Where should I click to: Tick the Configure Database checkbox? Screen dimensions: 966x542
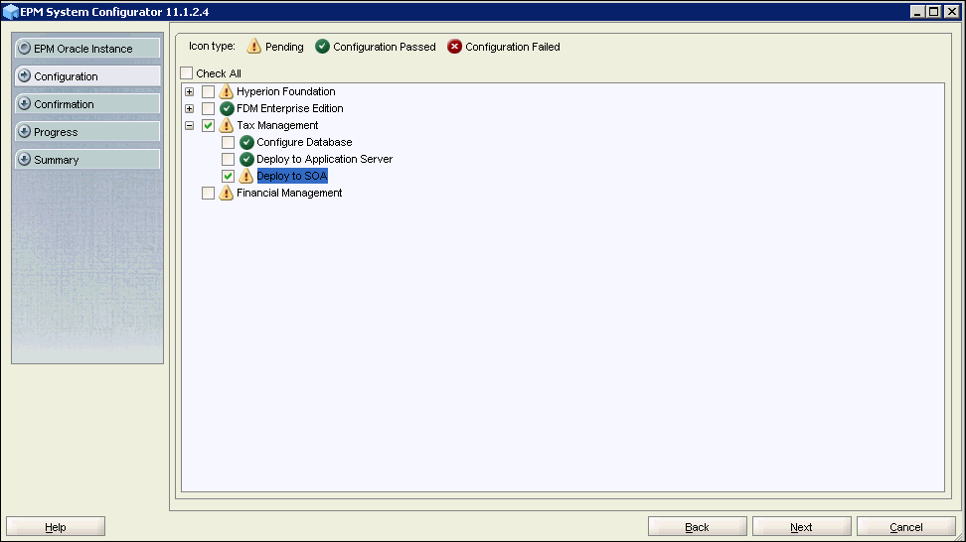[x=228, y=143]
